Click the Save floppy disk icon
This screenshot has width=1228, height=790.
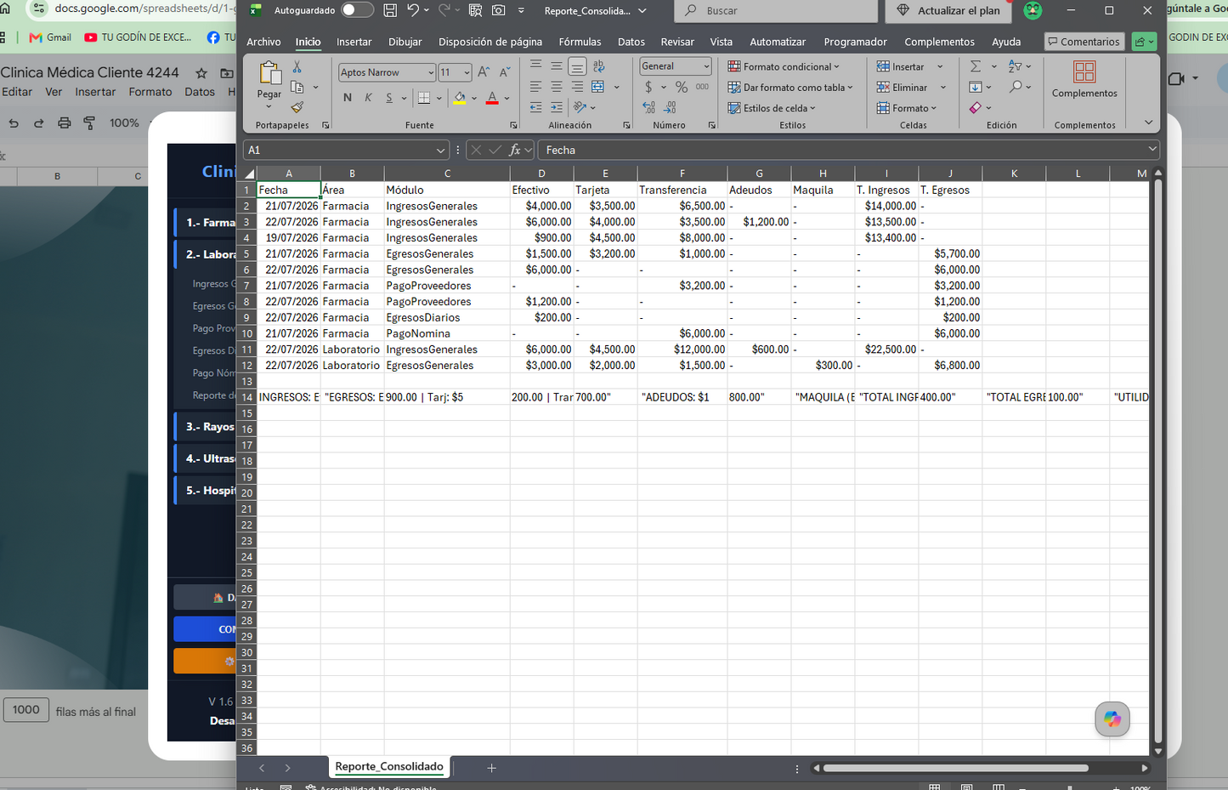point(390,10)
